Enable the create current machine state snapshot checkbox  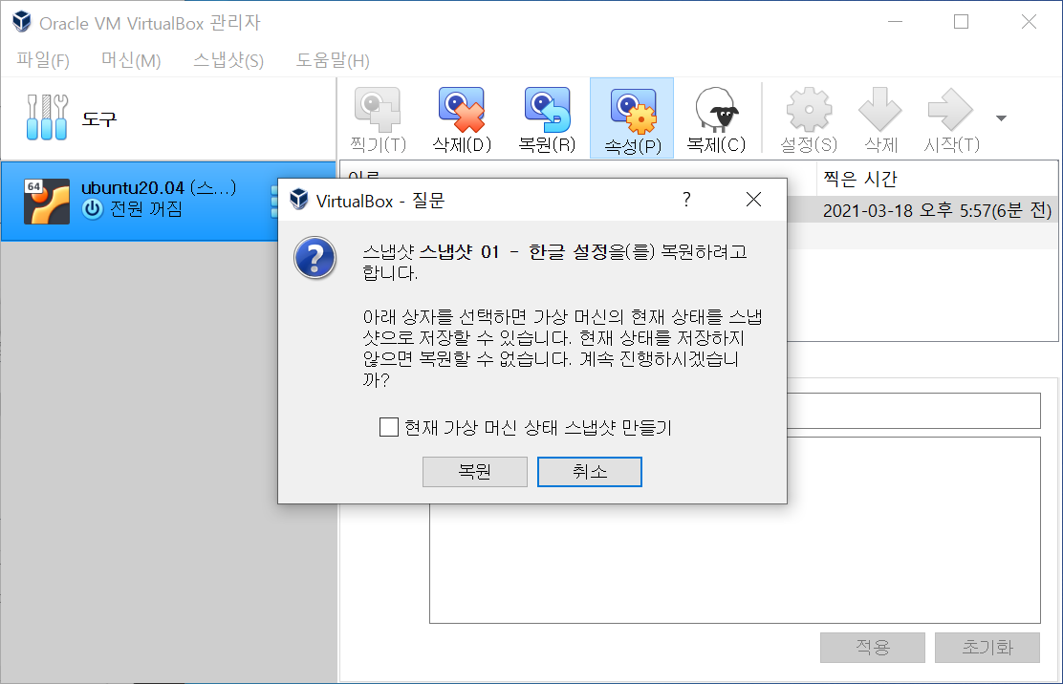click(388, 427)
